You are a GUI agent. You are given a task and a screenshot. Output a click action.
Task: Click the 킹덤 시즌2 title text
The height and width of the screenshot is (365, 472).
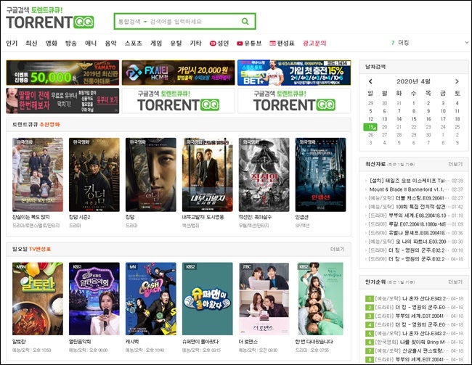(x=79, y=217)
